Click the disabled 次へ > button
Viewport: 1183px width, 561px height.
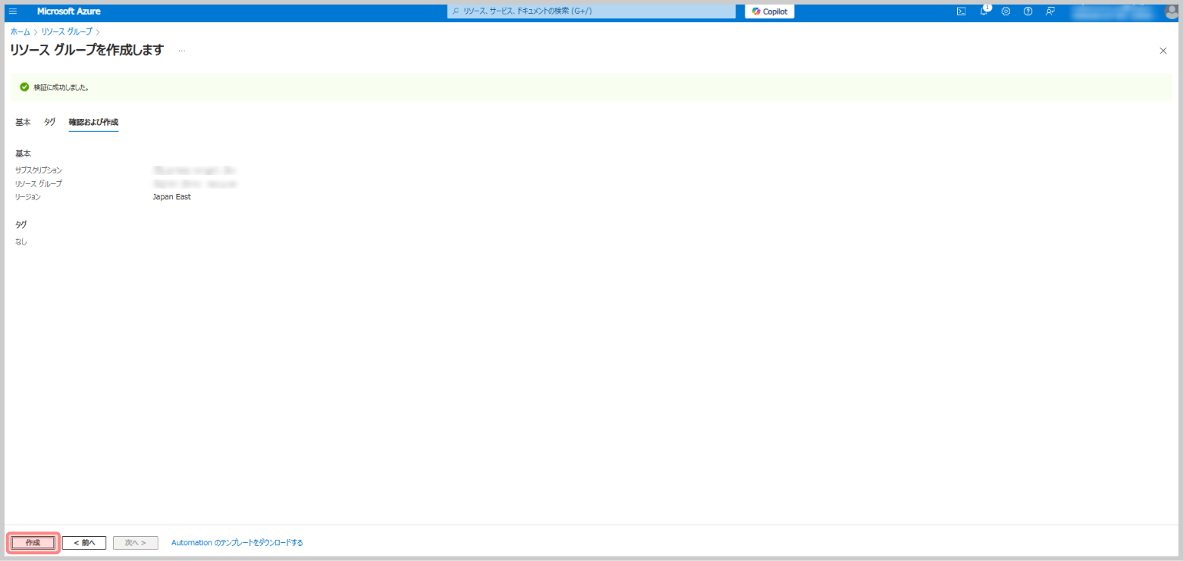(136, 543)
